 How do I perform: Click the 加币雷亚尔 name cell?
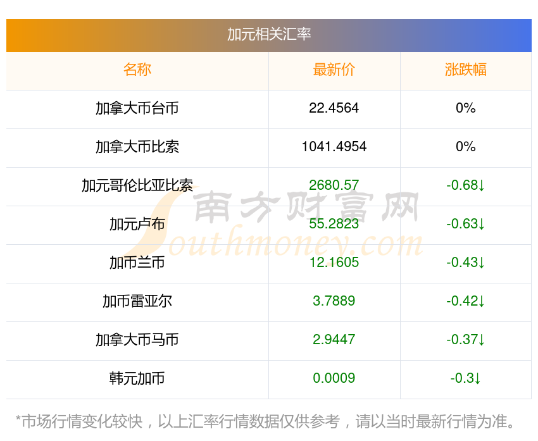[x=137, y=301]
